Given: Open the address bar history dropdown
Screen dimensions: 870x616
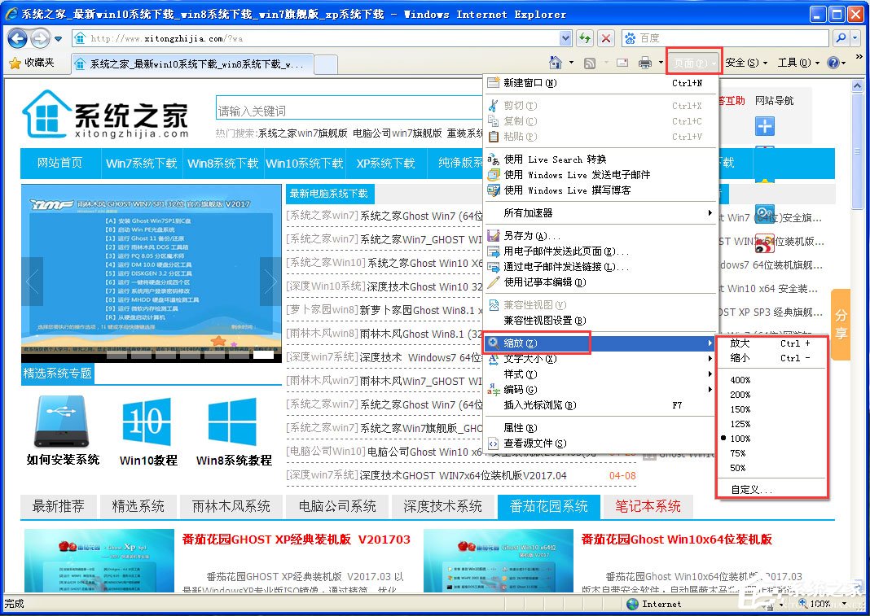Looking at the screenshot, I should pos(565,37).
